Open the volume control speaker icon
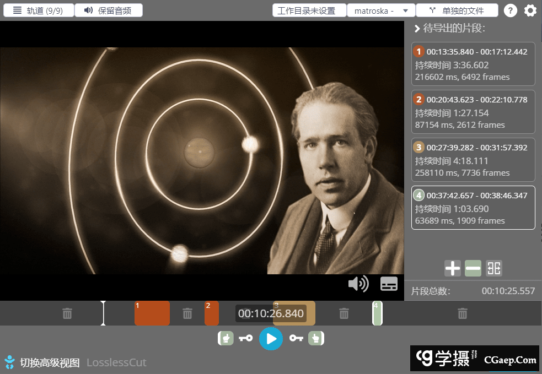This screenshot has height=374, width=542. tap(358, 284)
